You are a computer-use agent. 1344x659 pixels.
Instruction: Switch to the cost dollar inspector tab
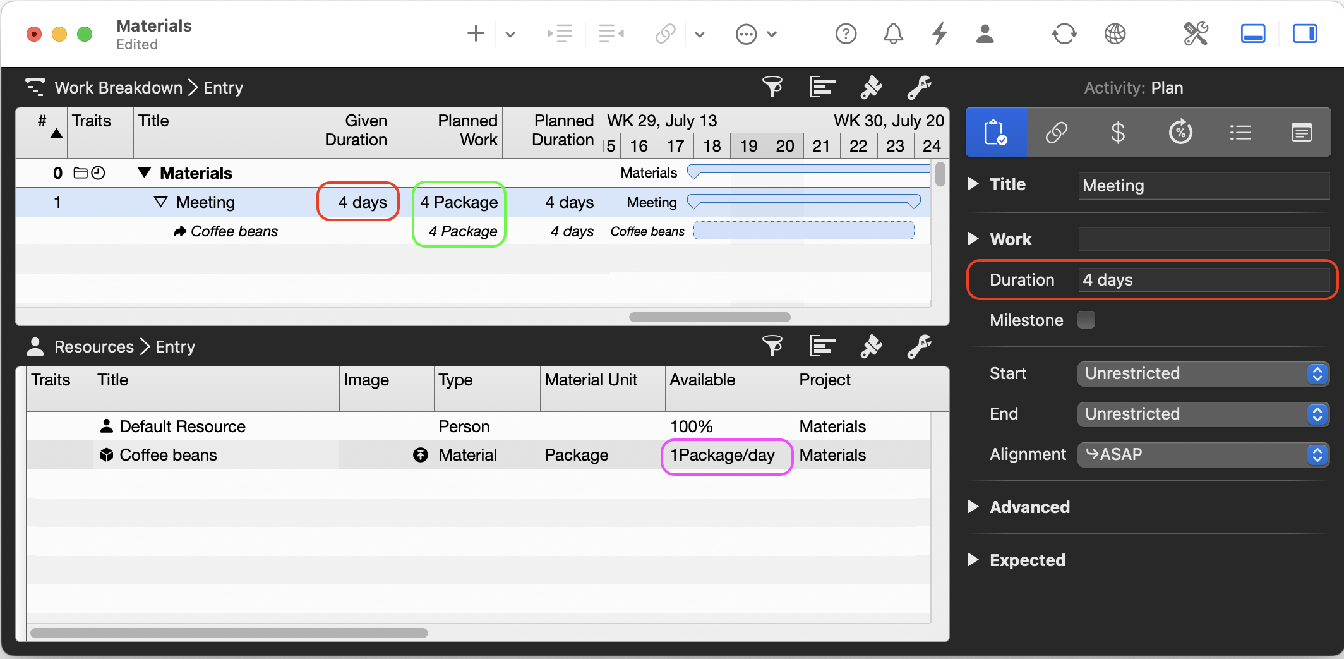coord(1118,133)
